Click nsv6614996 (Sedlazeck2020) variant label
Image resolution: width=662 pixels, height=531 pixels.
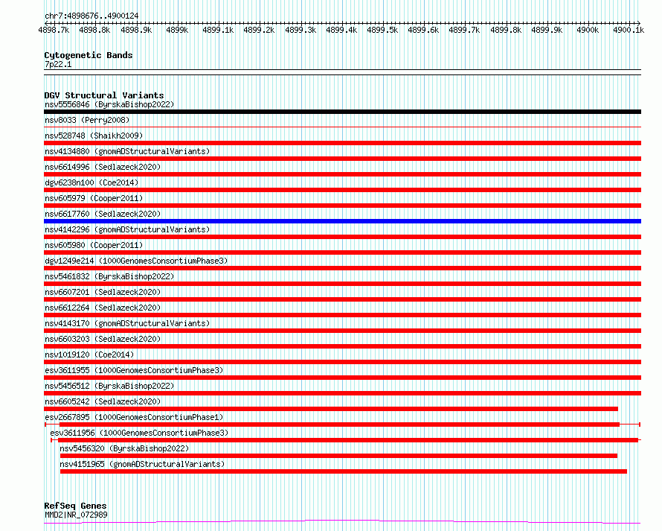[103, 167]
